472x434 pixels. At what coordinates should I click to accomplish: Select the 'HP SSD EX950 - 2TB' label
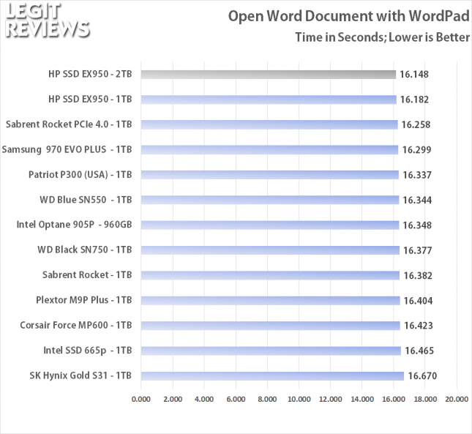click(x=90, y=74)
